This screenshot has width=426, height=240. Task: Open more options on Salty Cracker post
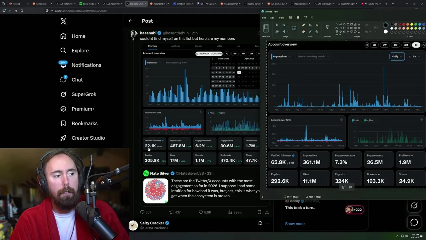267,223
